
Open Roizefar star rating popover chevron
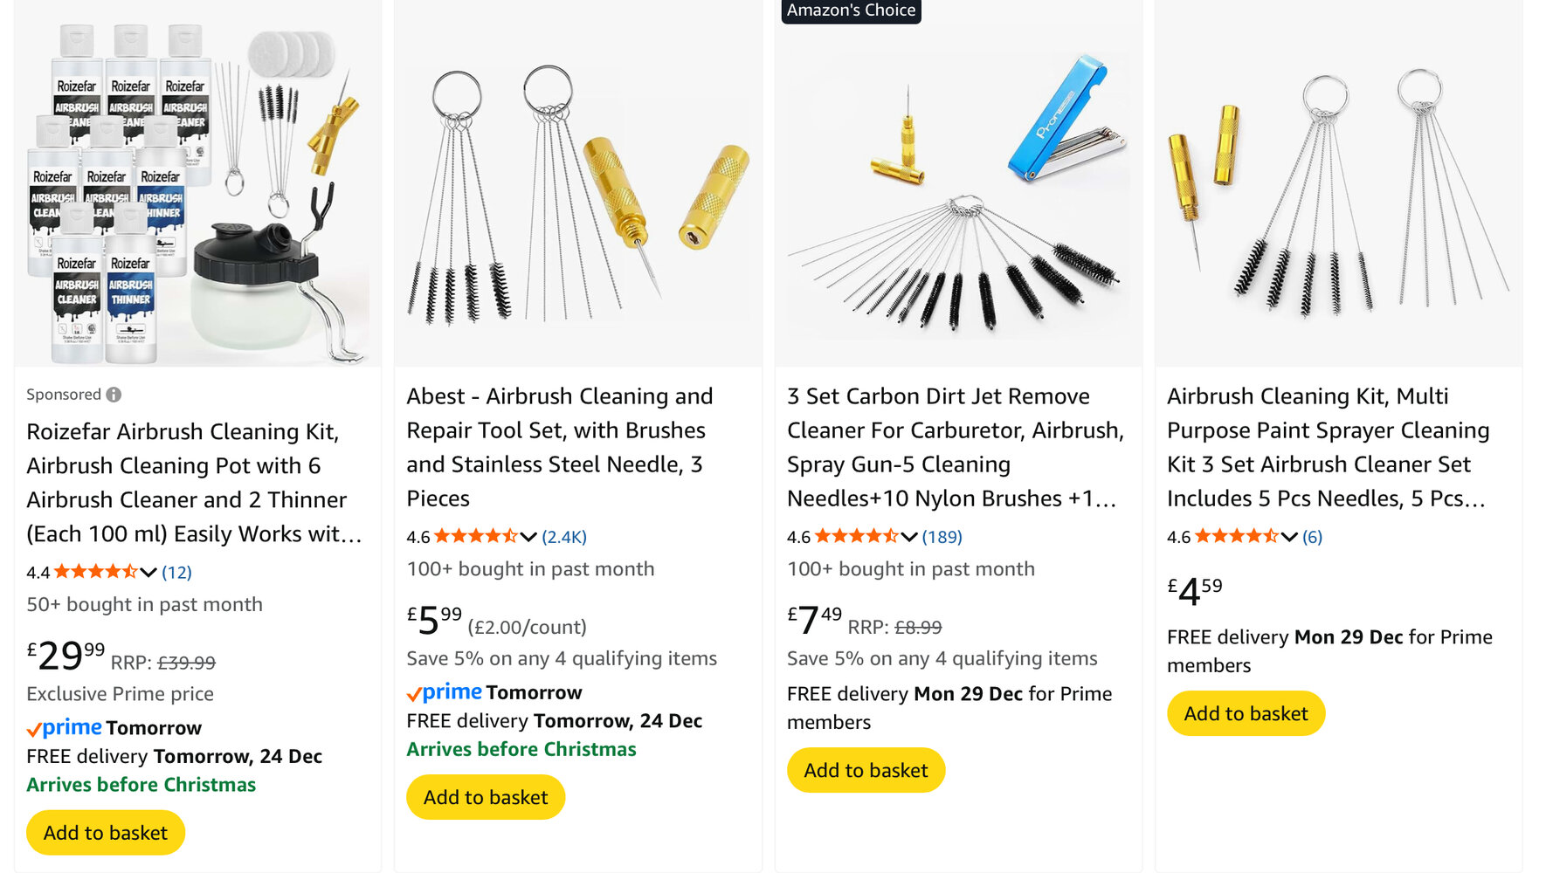148,573
